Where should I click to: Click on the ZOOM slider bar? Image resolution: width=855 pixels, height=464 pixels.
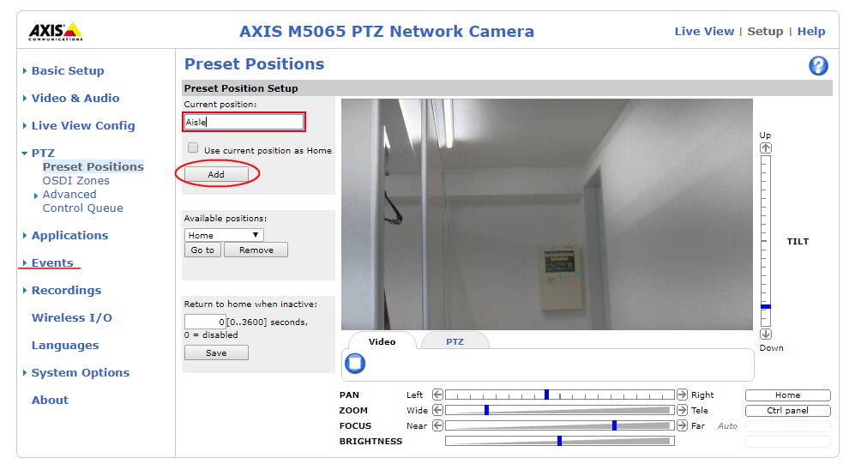pyautogui.click(x=559, y=410)
